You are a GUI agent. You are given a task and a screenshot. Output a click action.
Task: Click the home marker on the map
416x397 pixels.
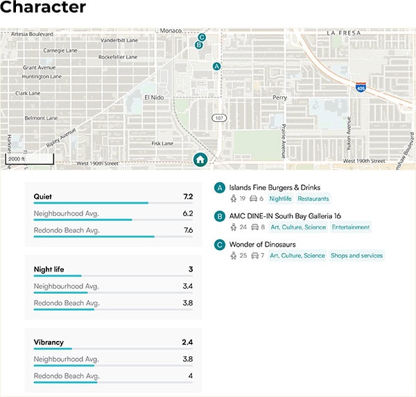tap(200, 159)
